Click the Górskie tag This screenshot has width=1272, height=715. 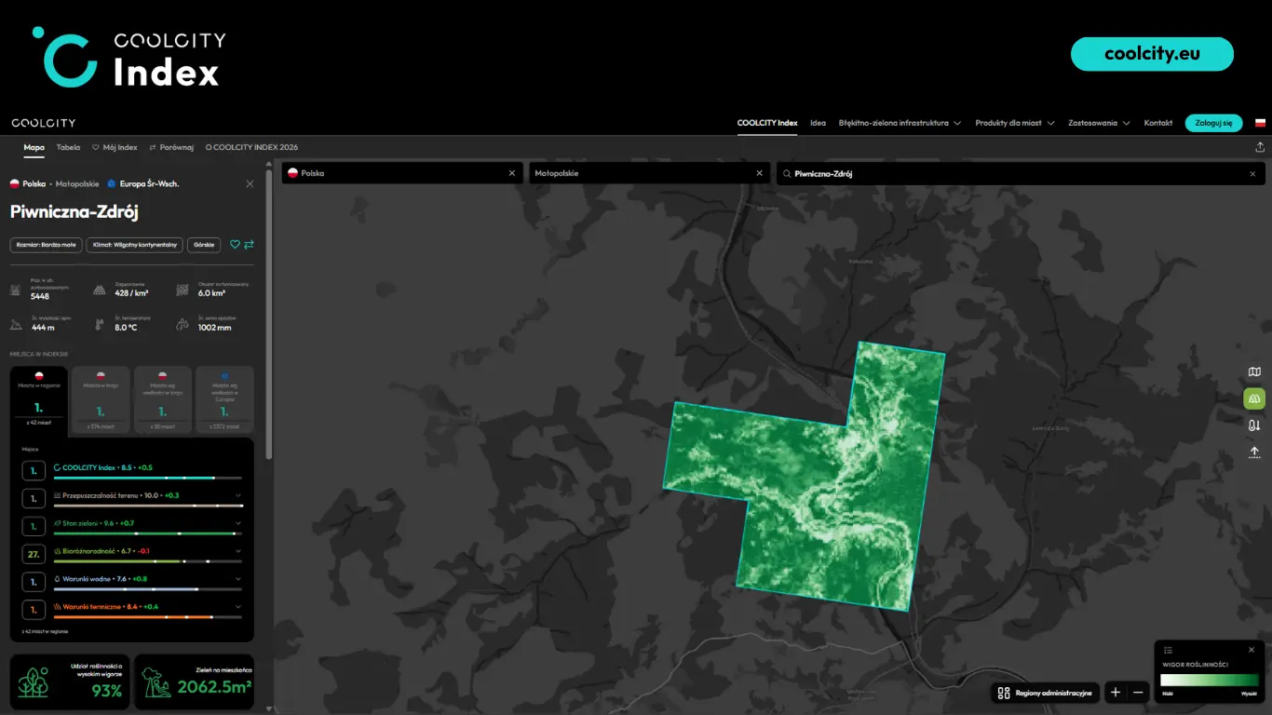204,245
